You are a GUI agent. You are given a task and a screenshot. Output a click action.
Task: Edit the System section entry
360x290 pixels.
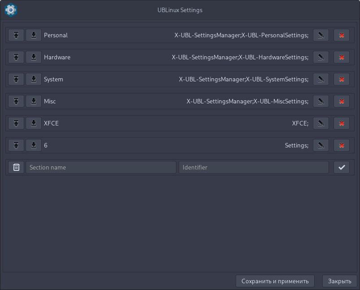(x=320, y=79)
